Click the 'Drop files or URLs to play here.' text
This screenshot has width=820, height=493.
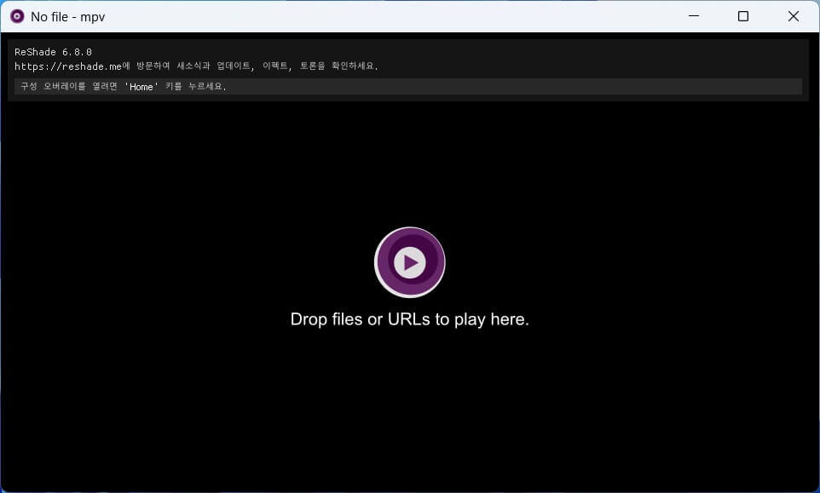click(409, 319)
